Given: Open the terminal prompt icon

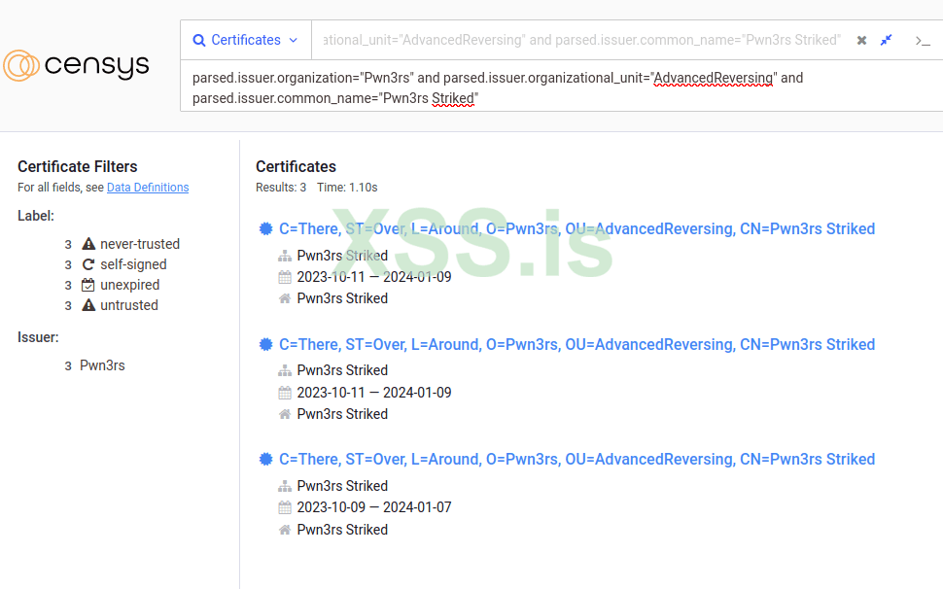Looking at the screenshot, I should point(923,41).
